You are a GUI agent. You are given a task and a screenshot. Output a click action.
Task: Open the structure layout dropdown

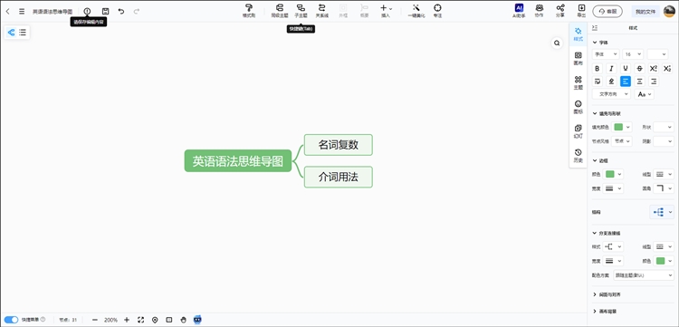click(662, 212)
